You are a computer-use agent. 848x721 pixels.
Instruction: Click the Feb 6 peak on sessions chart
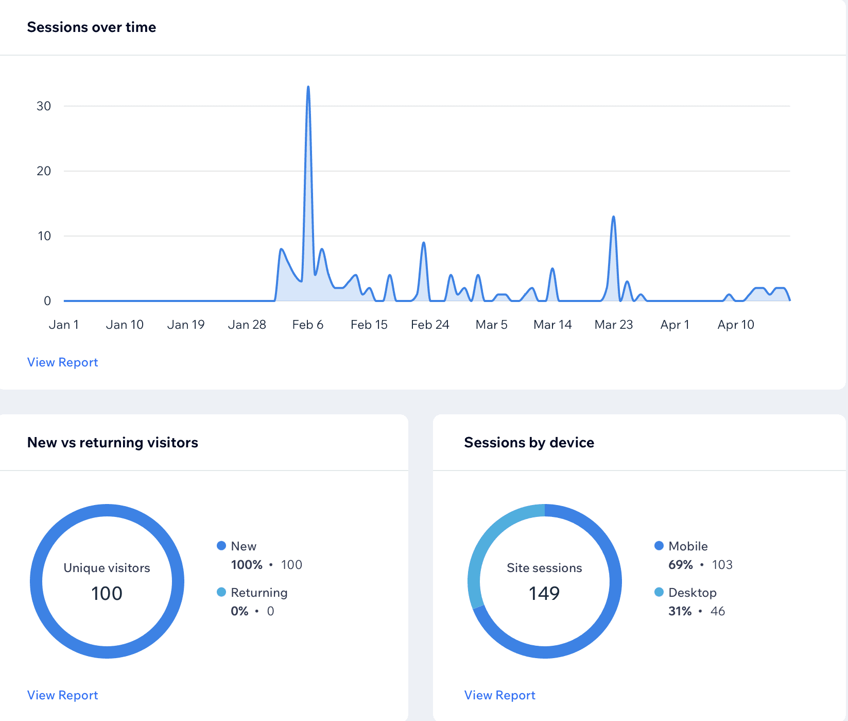click(x=308, y=87)
